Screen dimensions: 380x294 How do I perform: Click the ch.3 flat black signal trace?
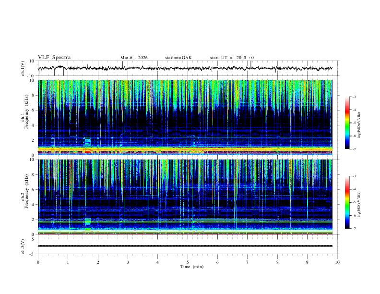point(185,246)
